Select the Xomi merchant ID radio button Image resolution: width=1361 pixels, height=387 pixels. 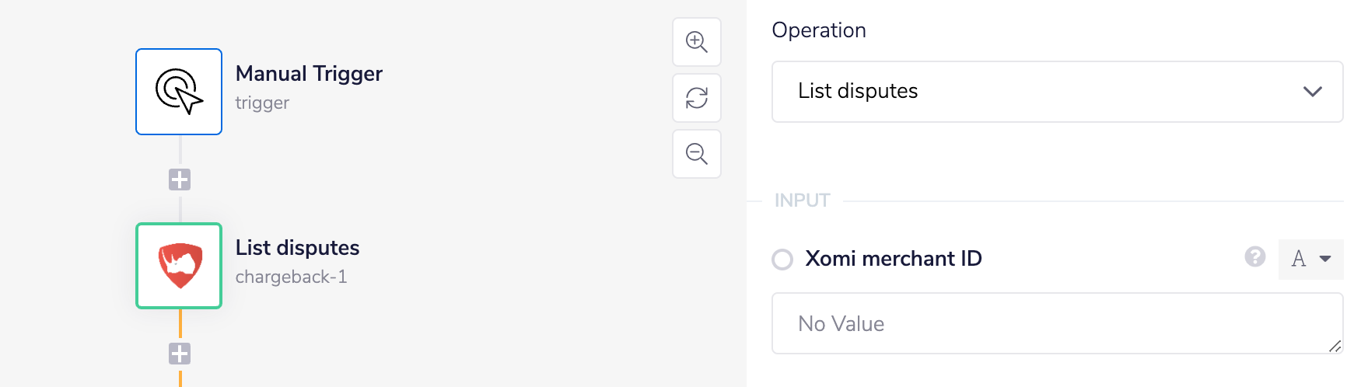(x=782, y=259)
